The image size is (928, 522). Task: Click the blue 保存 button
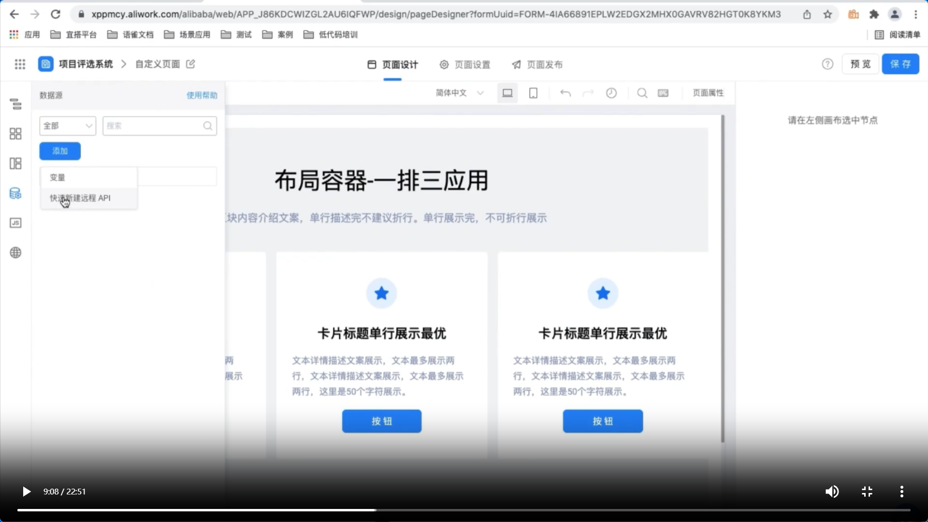[900, 64]
